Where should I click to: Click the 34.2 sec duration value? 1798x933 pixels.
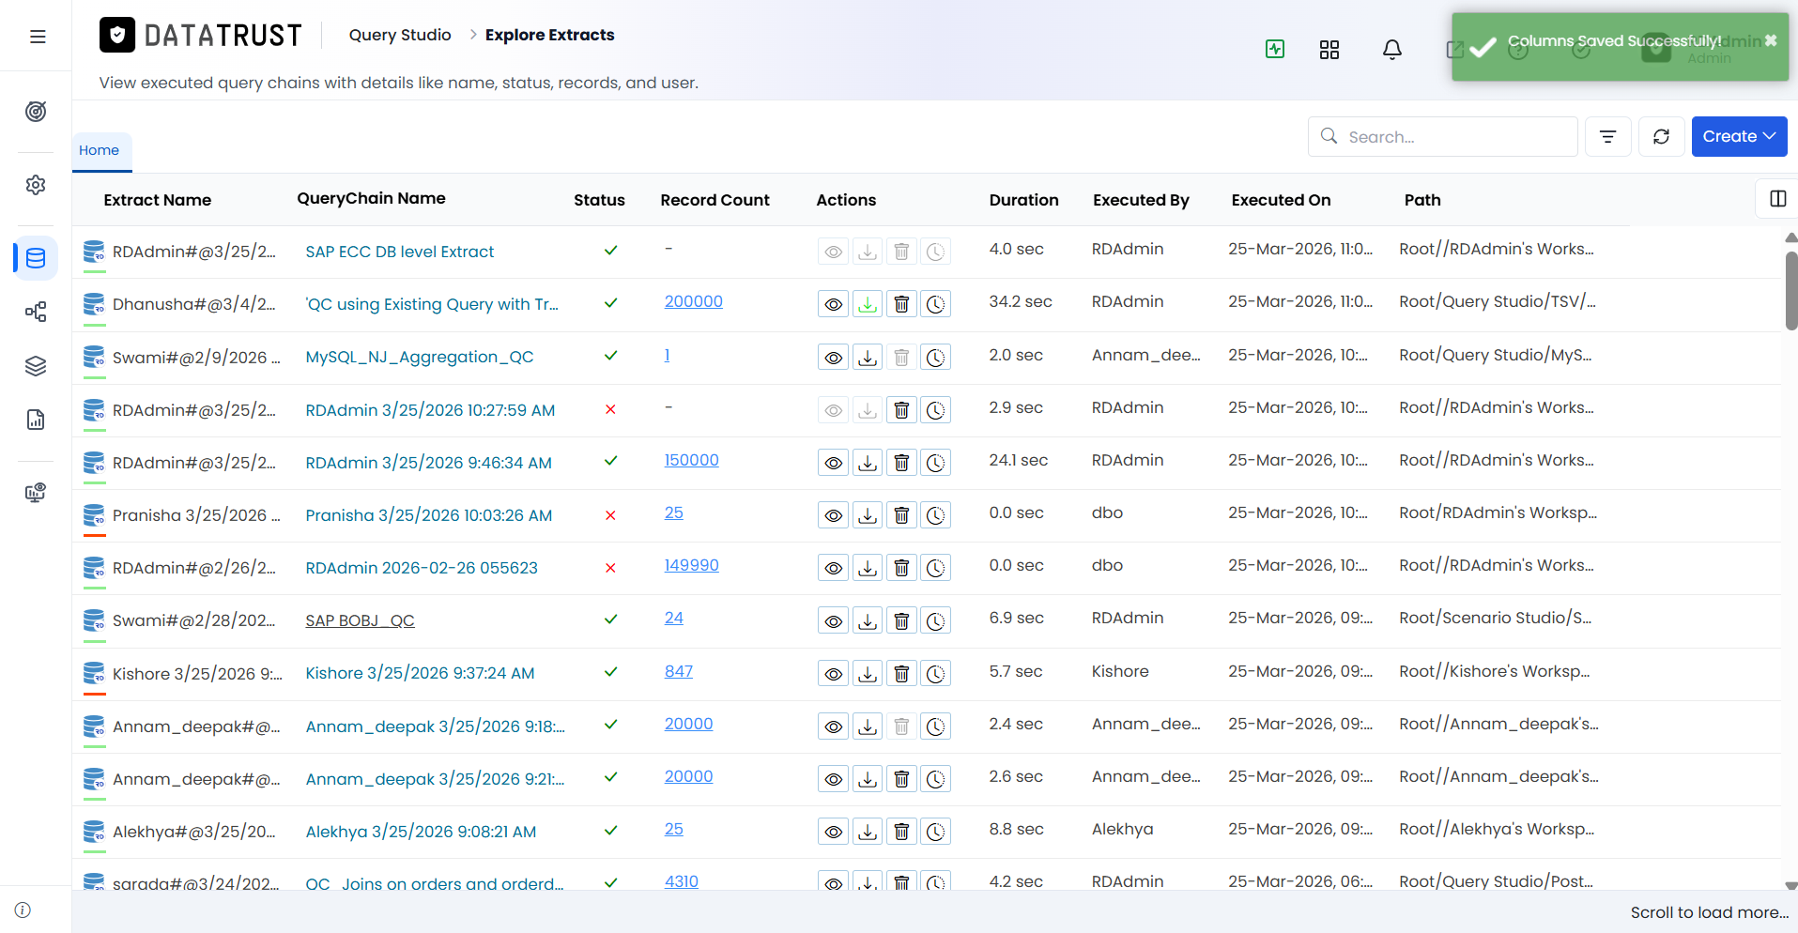pyautogui.click(x=1020, y=301)
